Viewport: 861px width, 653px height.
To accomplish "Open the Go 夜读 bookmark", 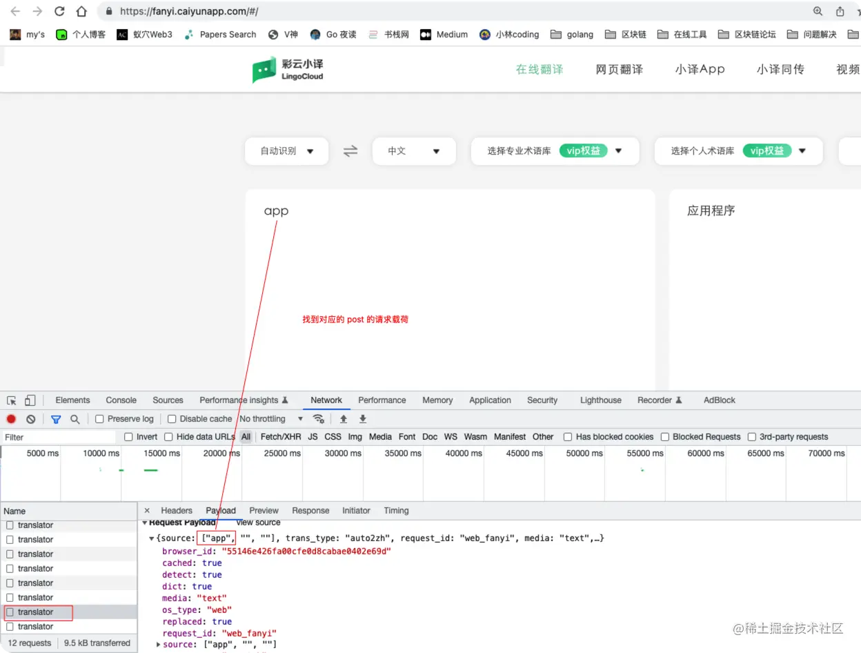I will pyautogui.click(x=333, y=35).
